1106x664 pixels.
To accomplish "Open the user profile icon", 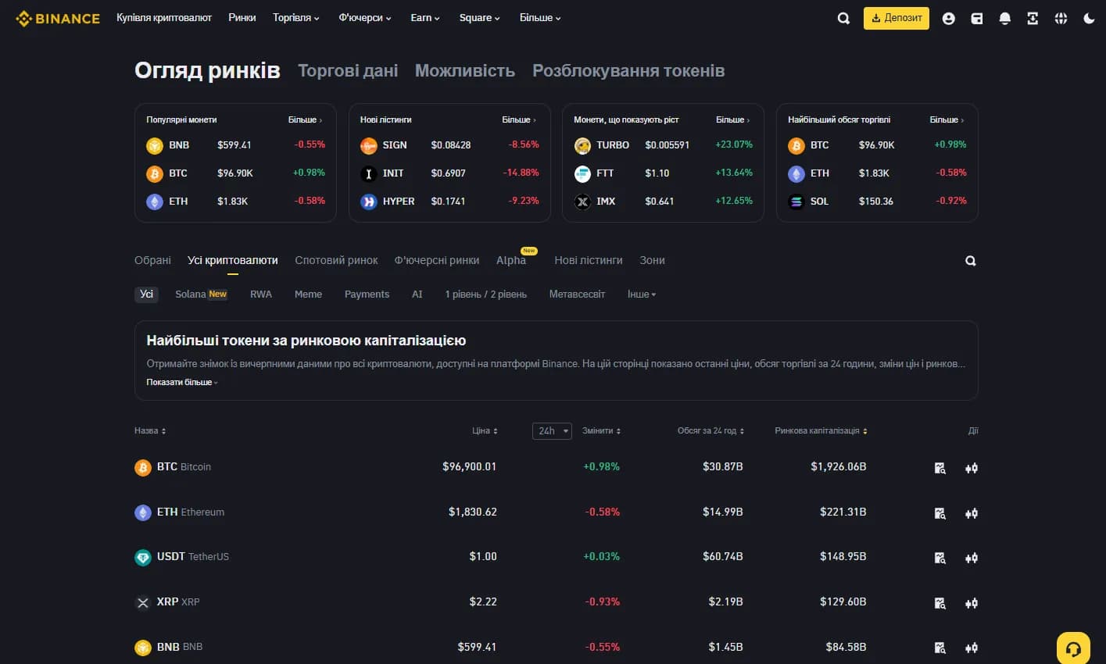I will (949, 19).
